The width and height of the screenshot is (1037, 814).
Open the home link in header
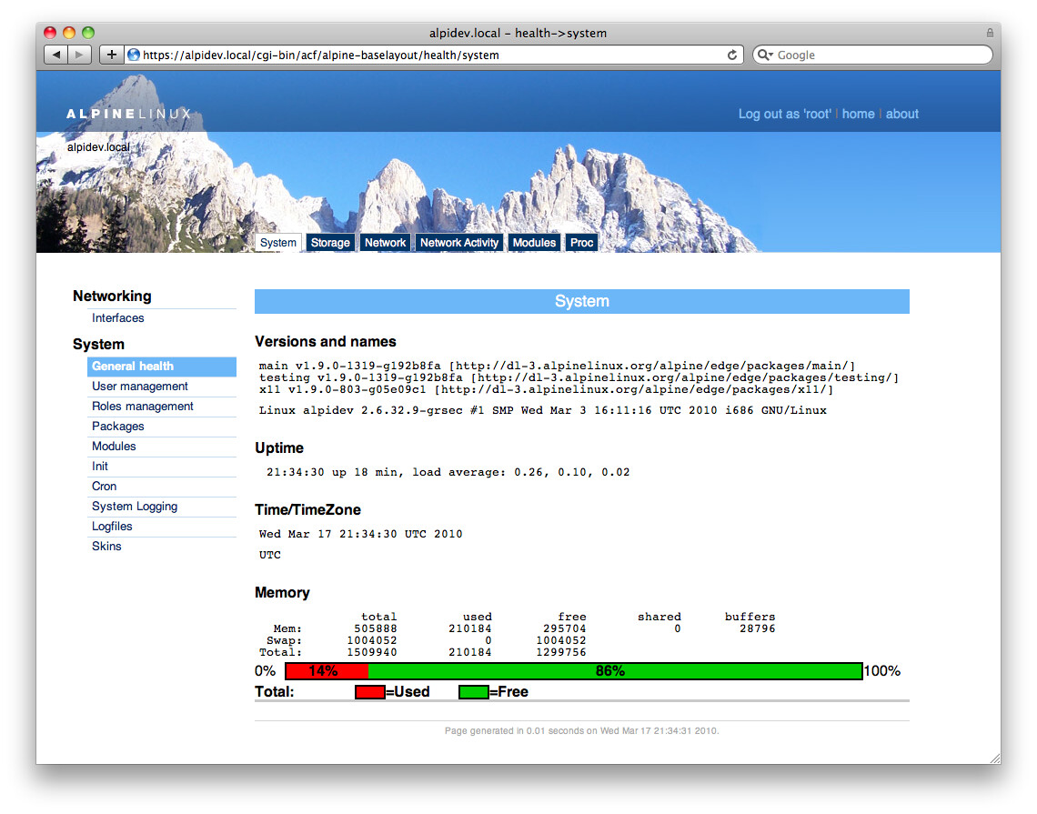click(858, 114)
